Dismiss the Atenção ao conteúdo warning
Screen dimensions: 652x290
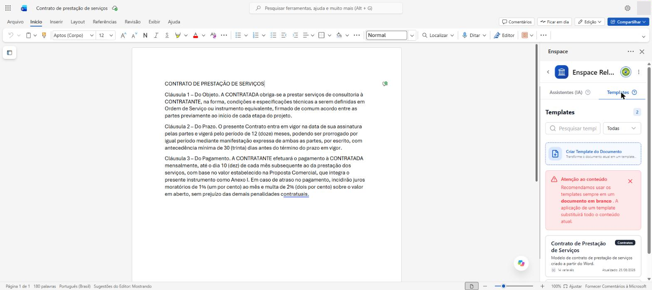coord(630,181)
